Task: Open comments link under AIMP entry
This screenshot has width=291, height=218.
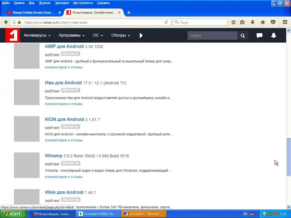Action: click(x=64, y=67)
